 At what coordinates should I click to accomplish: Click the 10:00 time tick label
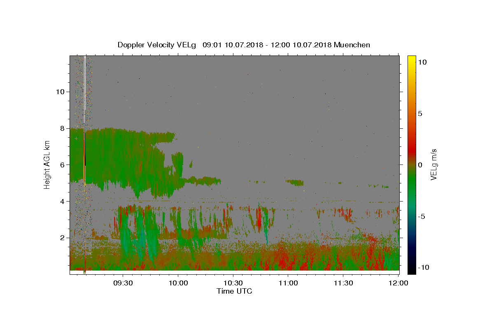178,283
